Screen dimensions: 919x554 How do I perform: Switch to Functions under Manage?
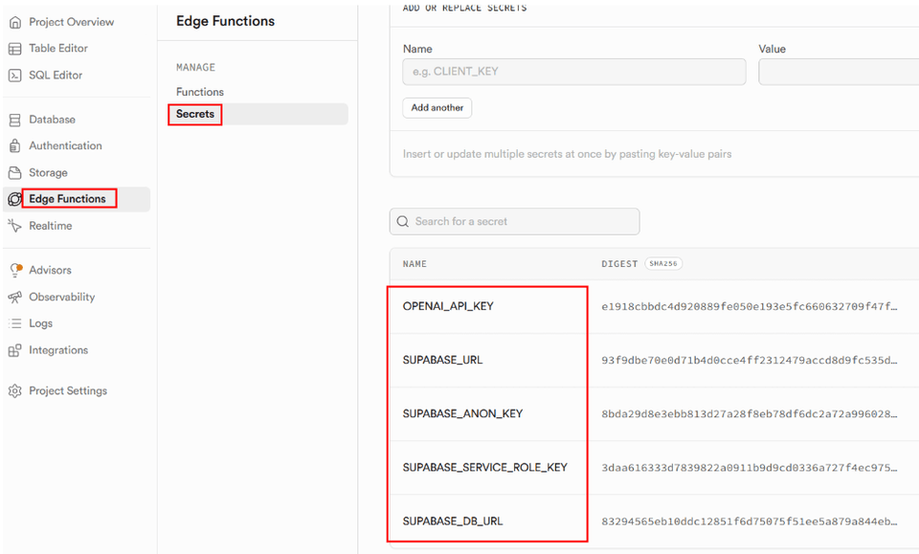(x=200, y=92)
